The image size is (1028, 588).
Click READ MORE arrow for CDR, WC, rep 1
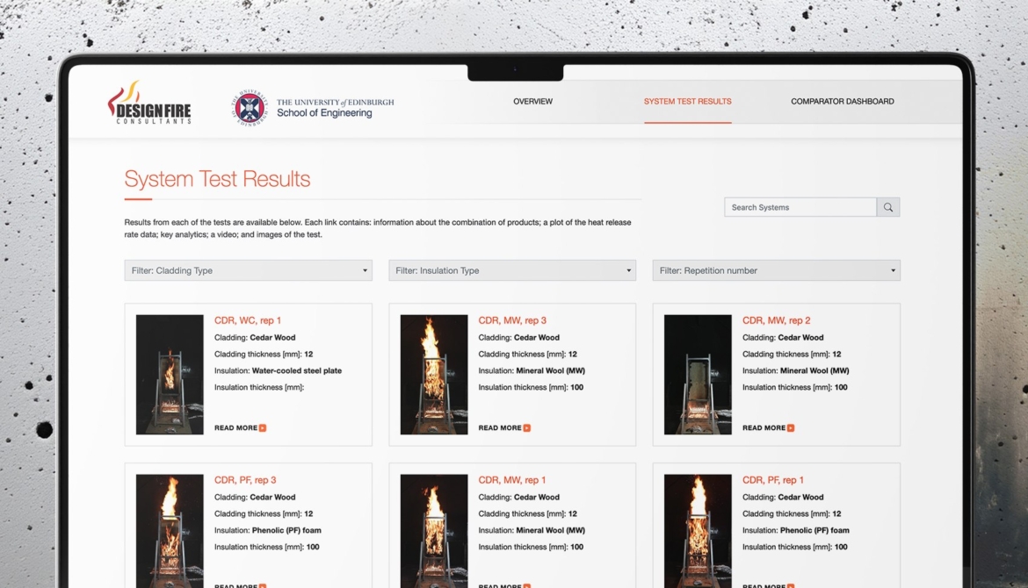click(262, 428)
